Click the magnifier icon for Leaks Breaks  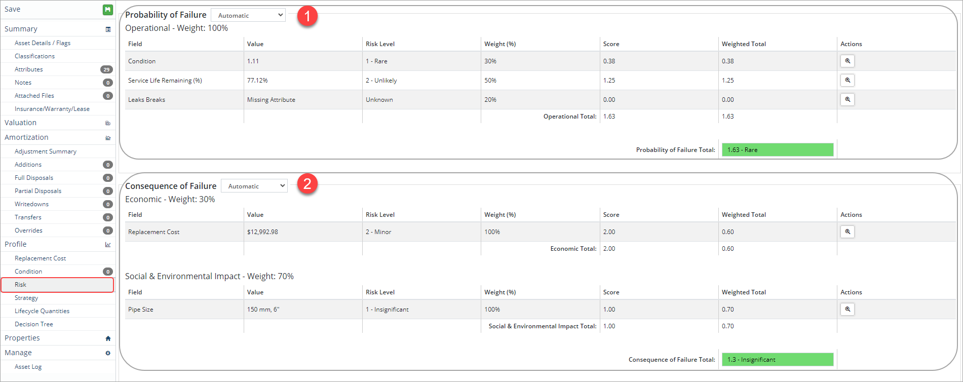click(847, 100)
